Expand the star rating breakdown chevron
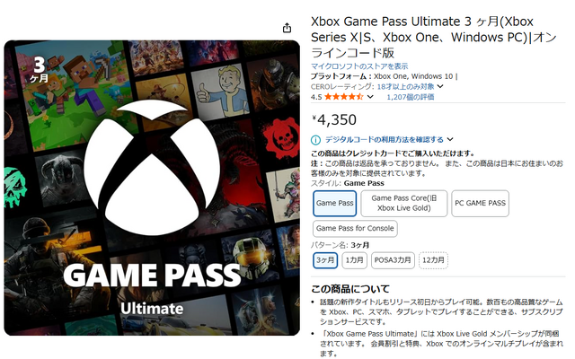The image size is (575, 359). click(370, 97)
